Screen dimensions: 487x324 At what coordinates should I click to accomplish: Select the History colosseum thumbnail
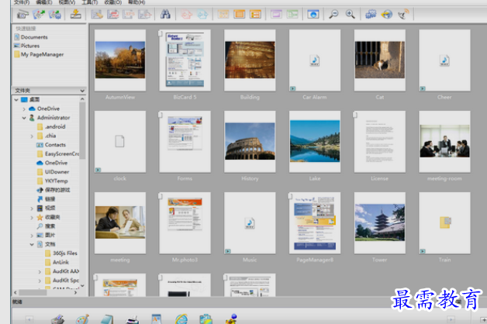tap(250, 142)
